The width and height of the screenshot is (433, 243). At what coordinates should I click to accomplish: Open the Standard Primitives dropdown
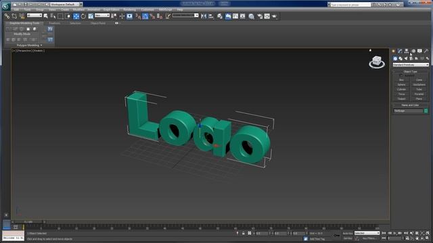tap(411, 65)
